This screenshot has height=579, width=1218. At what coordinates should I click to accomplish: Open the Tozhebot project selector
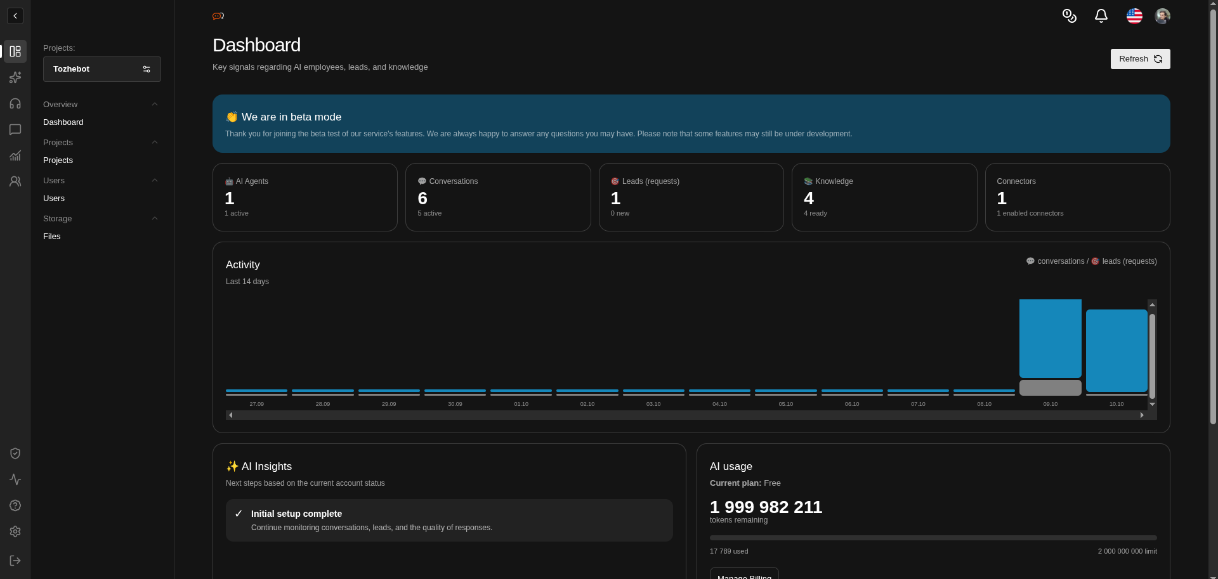[102, 69]
